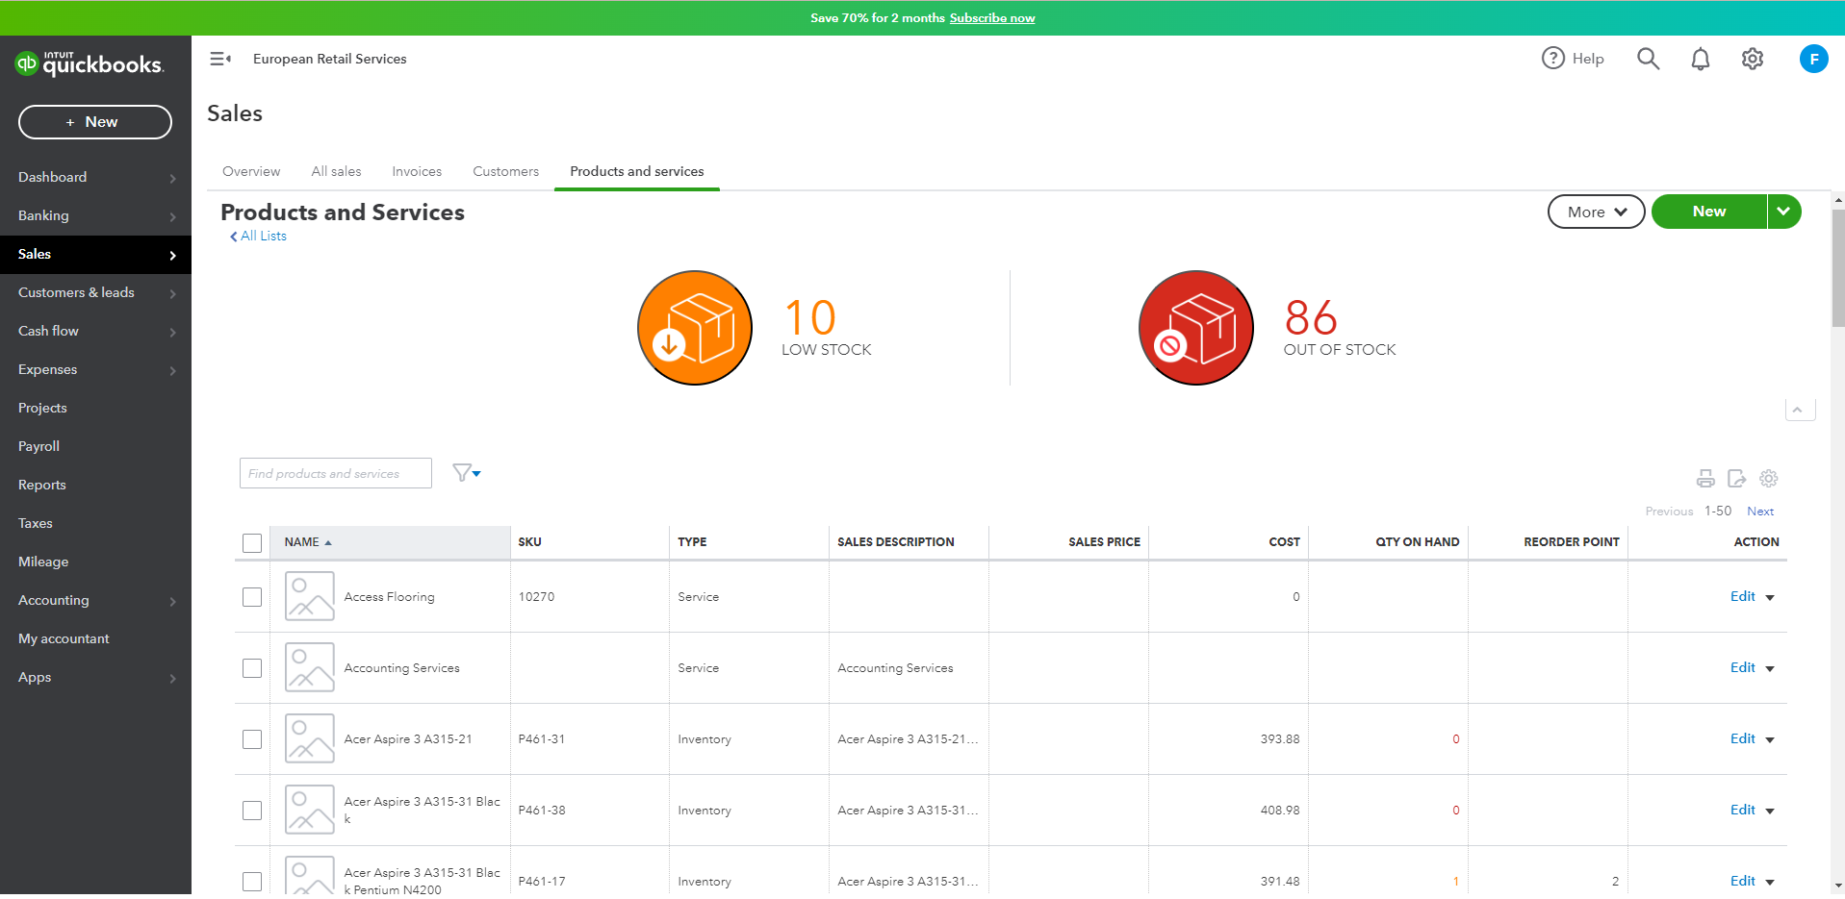Click Acer Aspire 3 A315-21 image placeholder

(310, 738)
